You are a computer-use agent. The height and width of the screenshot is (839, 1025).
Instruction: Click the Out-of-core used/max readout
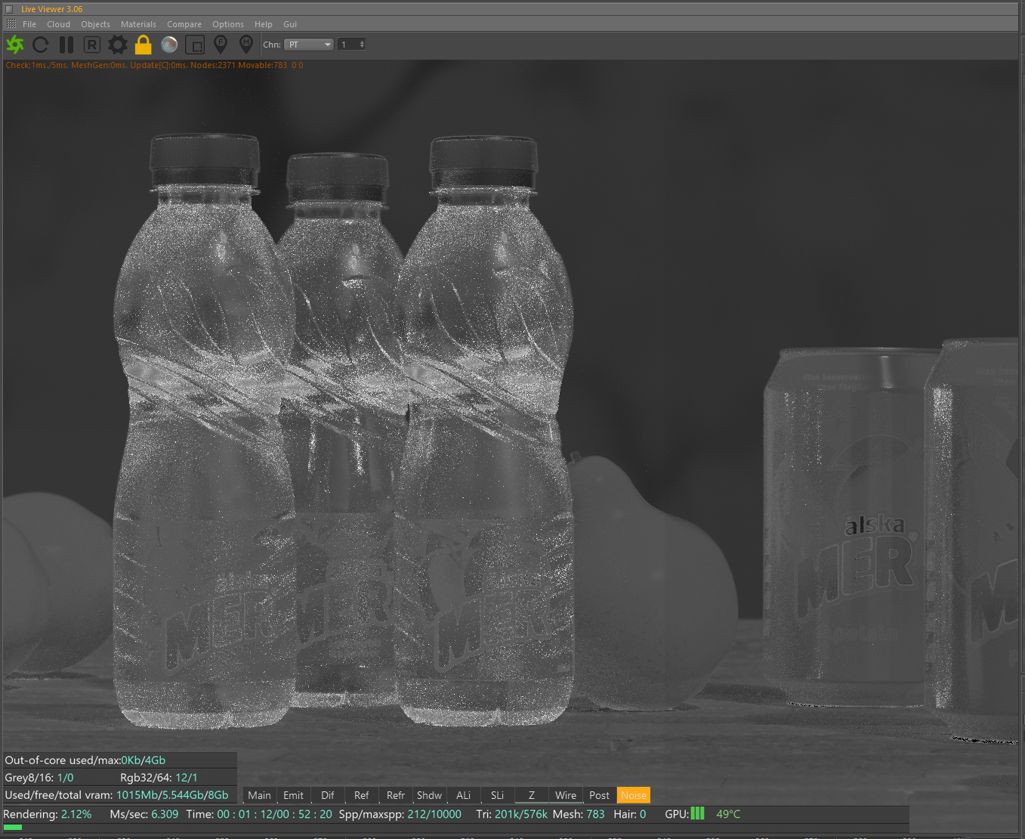(85, 760)
